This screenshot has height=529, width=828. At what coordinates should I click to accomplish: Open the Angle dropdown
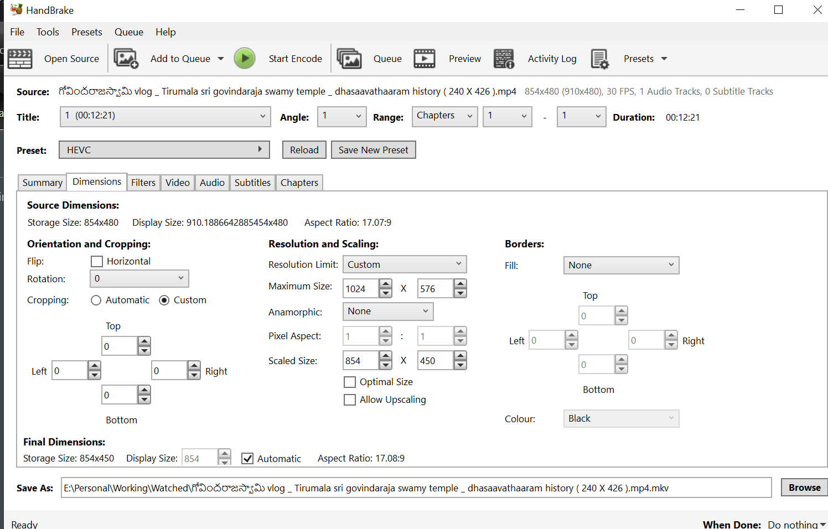[342, 116]
